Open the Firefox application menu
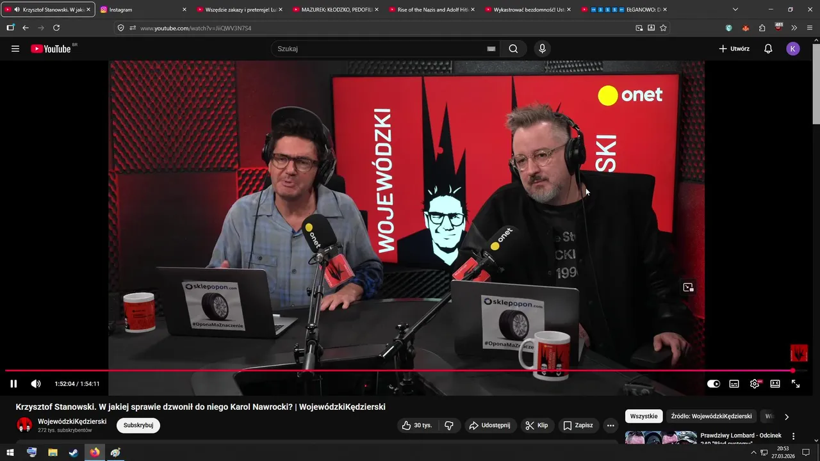The height and width of the screenshot is (461, 820). 810,28
